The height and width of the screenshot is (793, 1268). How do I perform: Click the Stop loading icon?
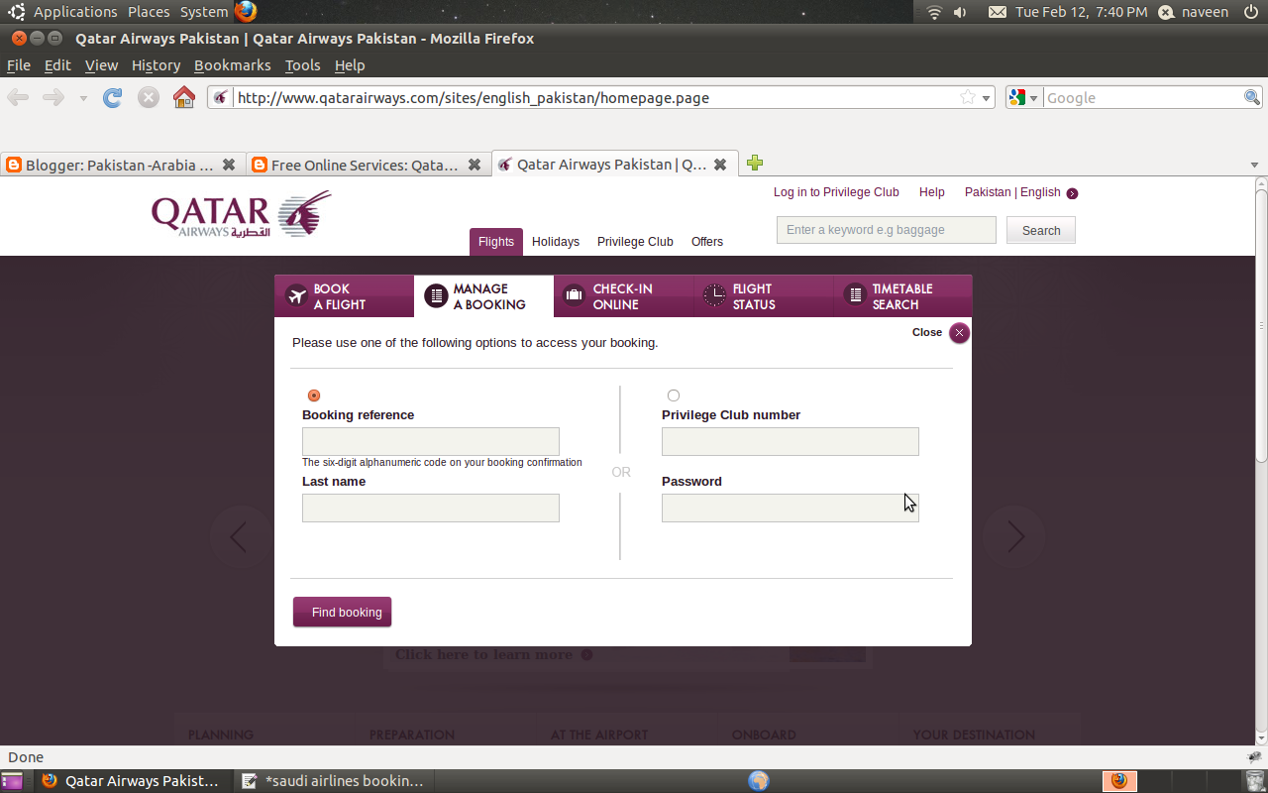(x=149, y=97)
